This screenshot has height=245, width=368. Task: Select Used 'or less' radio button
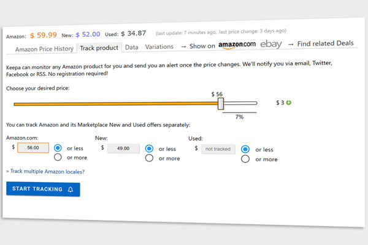pyautogui.click(x=245, y=149)
